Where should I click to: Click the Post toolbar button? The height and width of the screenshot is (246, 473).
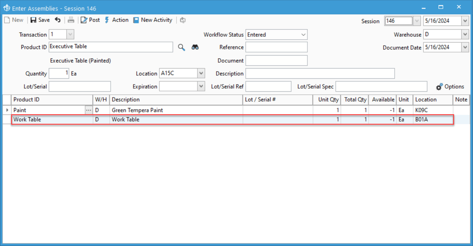click(90, 20)
